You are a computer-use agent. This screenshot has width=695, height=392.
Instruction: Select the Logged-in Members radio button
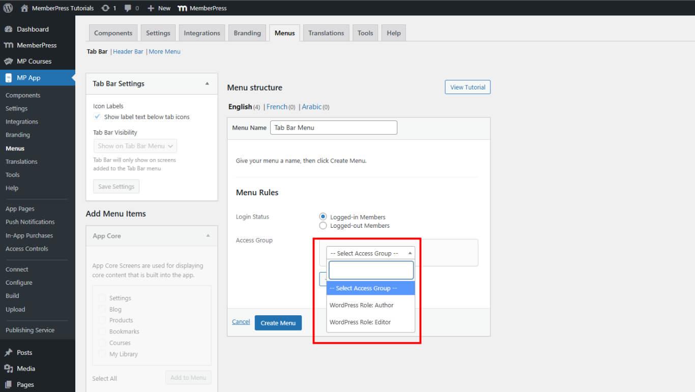[x=323, y=217]
